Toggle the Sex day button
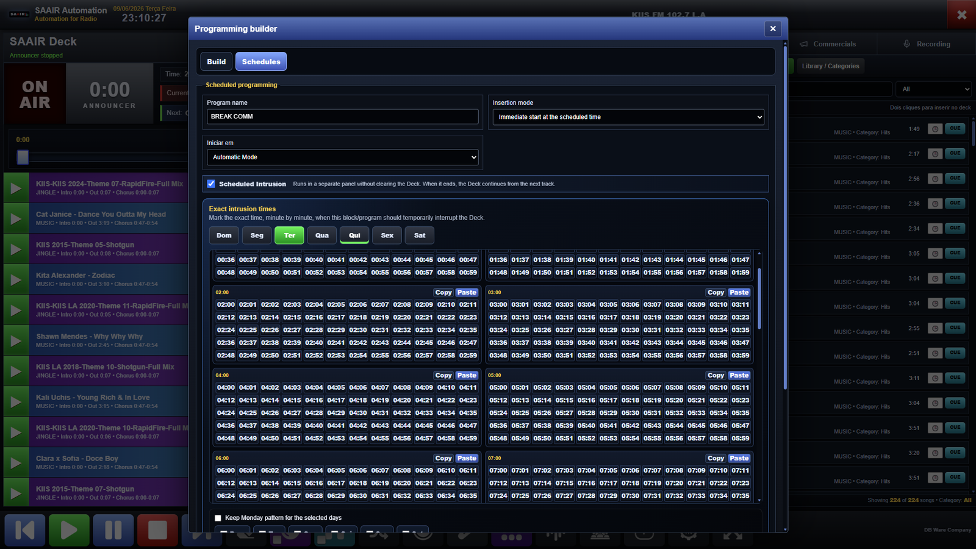Screen dimensions: 976x549 click(387, 235)
